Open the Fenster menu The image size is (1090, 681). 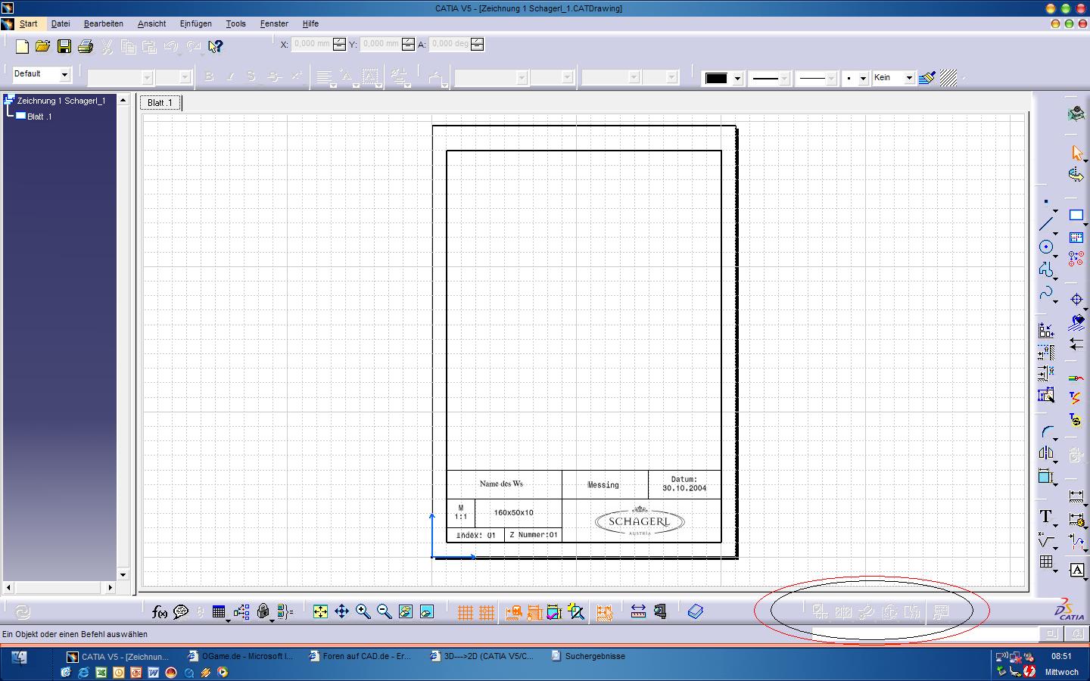point(274,24)
